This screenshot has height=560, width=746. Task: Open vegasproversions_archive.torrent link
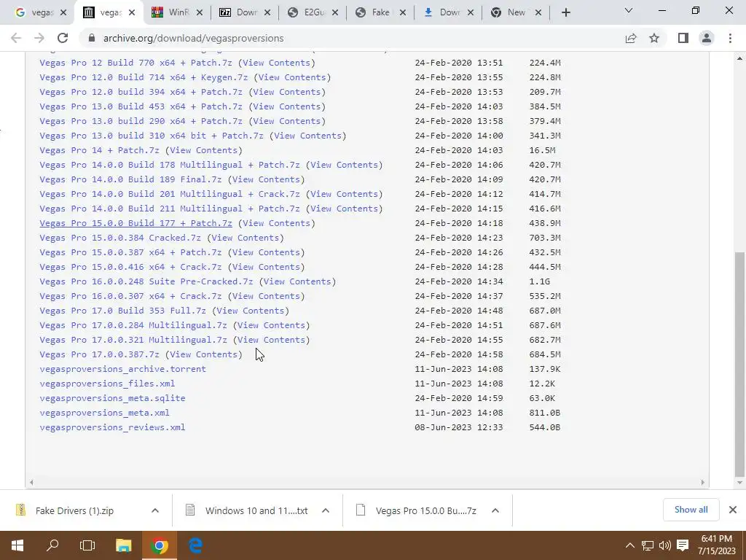(x=122, y=369)
